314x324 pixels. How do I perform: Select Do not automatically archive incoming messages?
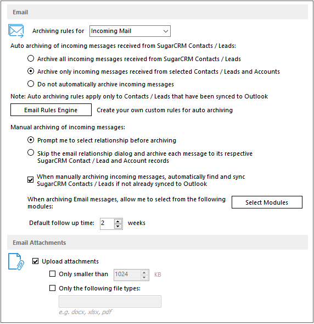coord(31,84)
